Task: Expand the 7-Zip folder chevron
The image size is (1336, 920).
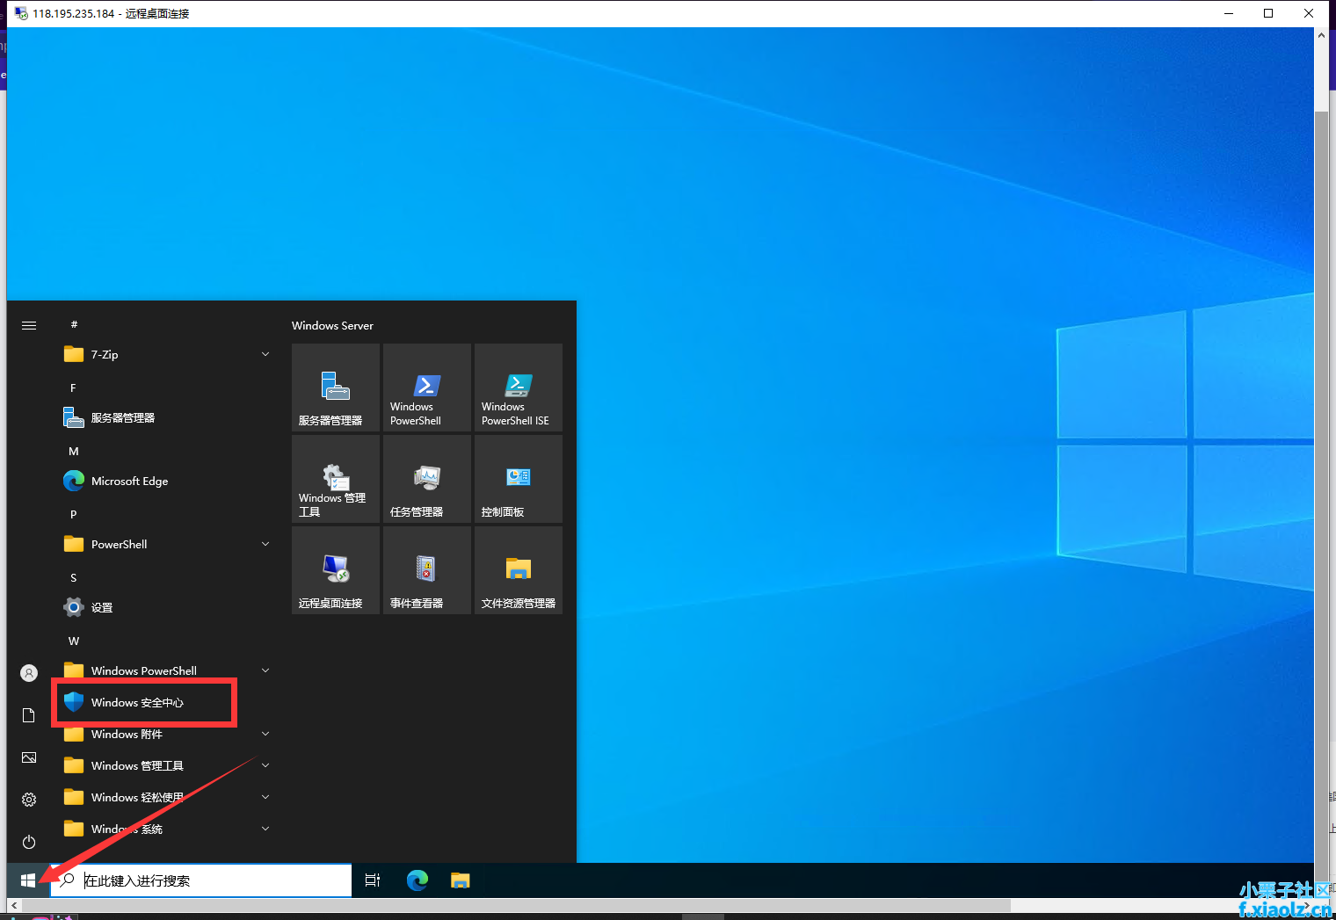Action: pos(265,354)
